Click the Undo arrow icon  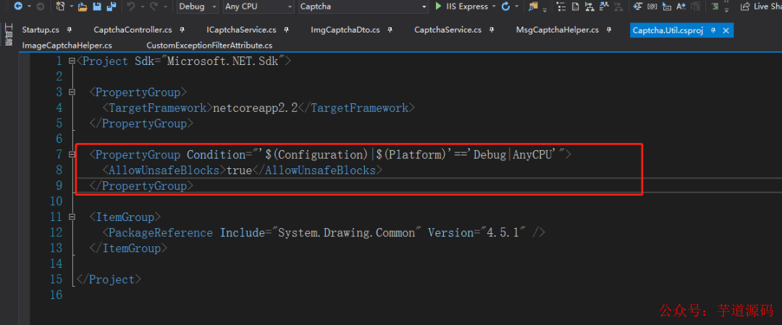point(131,6)
